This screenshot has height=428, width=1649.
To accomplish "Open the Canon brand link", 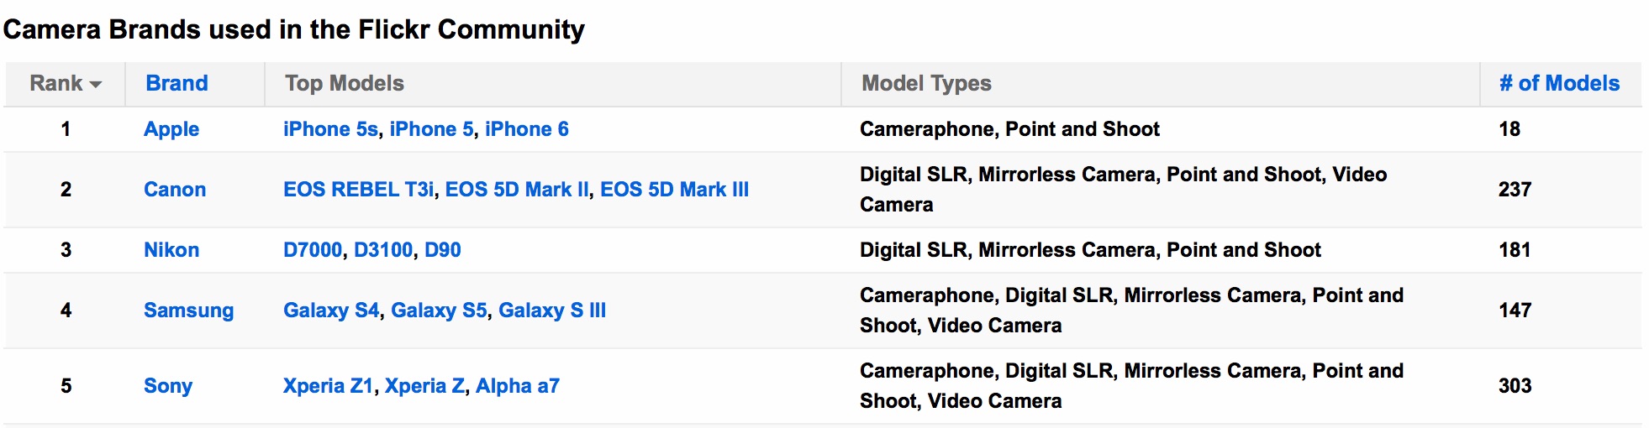I will click(x=175, y=190).
